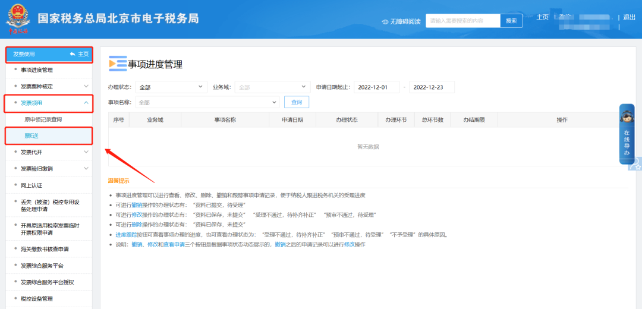This screenshot has height=309, width=642.
Task: Open 发票综合服务平台 menu item
Action: pyautogui.click(x=42, y=266)
